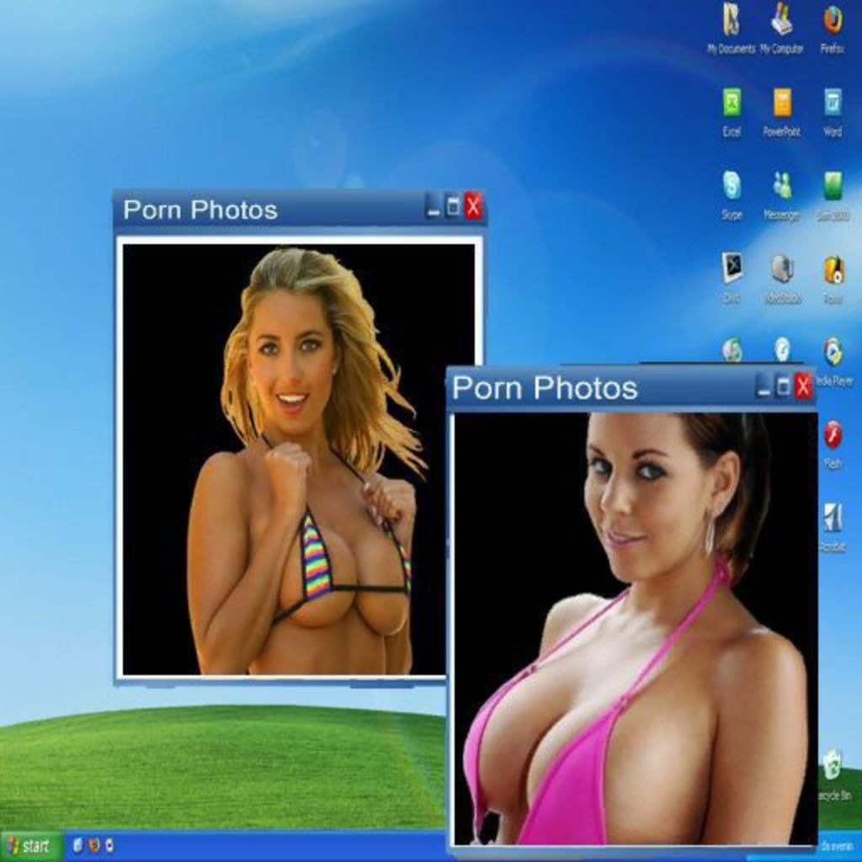Minimize the front photo window
The width and height of the screenshot is (862, 862).
click(764, 386)
